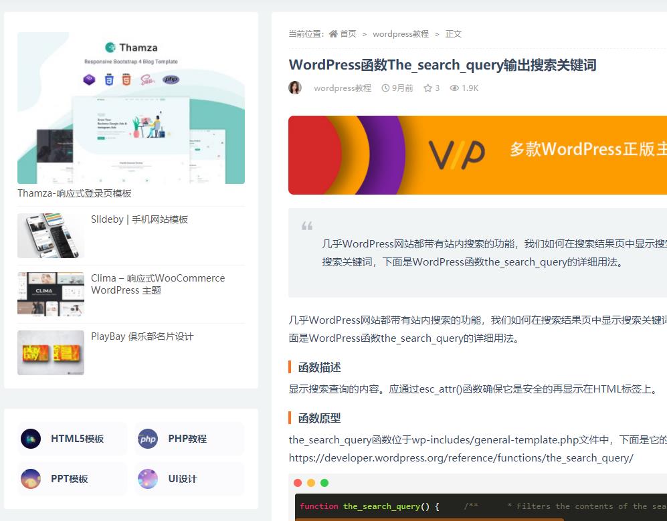Open the UI设计 category label
The height and width of the screenshot is (521, 667).
183,478
